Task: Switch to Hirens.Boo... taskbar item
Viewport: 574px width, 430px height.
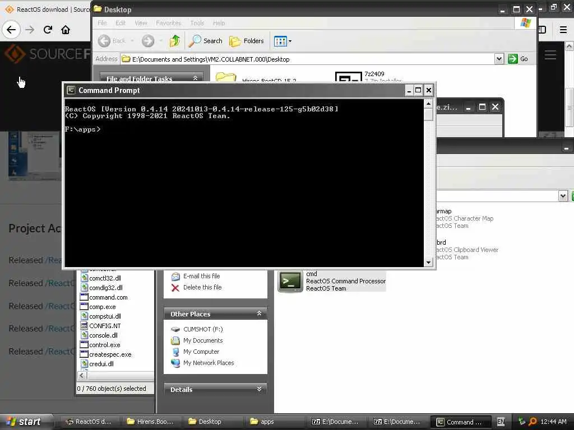Action: coord(150,422)
